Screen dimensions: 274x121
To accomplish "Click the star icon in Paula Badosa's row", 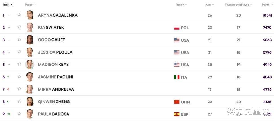I will point(19,114).
